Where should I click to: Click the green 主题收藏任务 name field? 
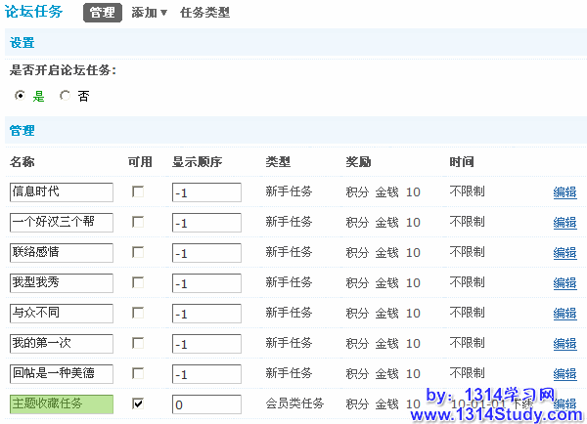click(61, 403)
